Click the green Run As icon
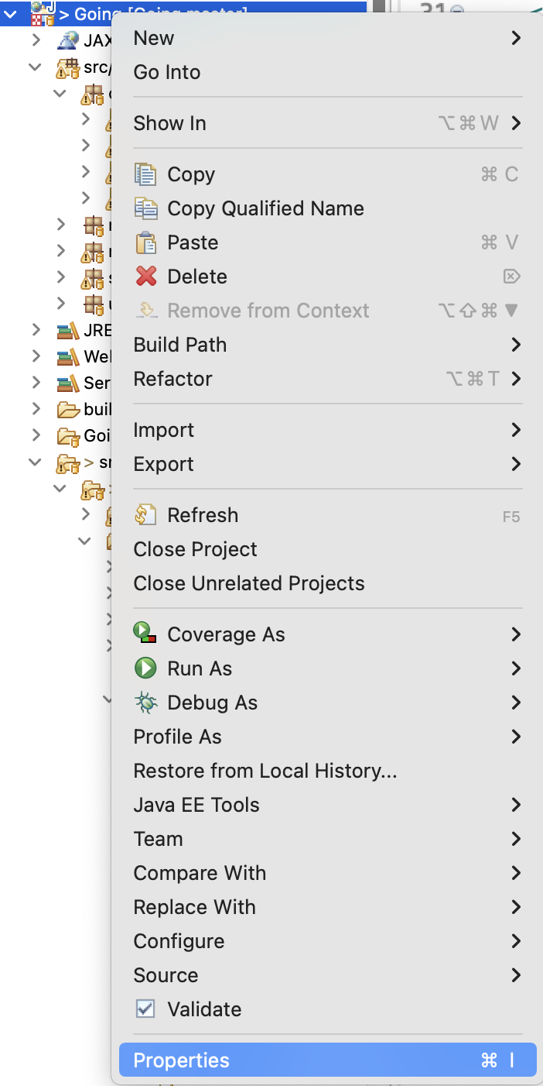Screen dimensions: 543x1086 [145, 668]
